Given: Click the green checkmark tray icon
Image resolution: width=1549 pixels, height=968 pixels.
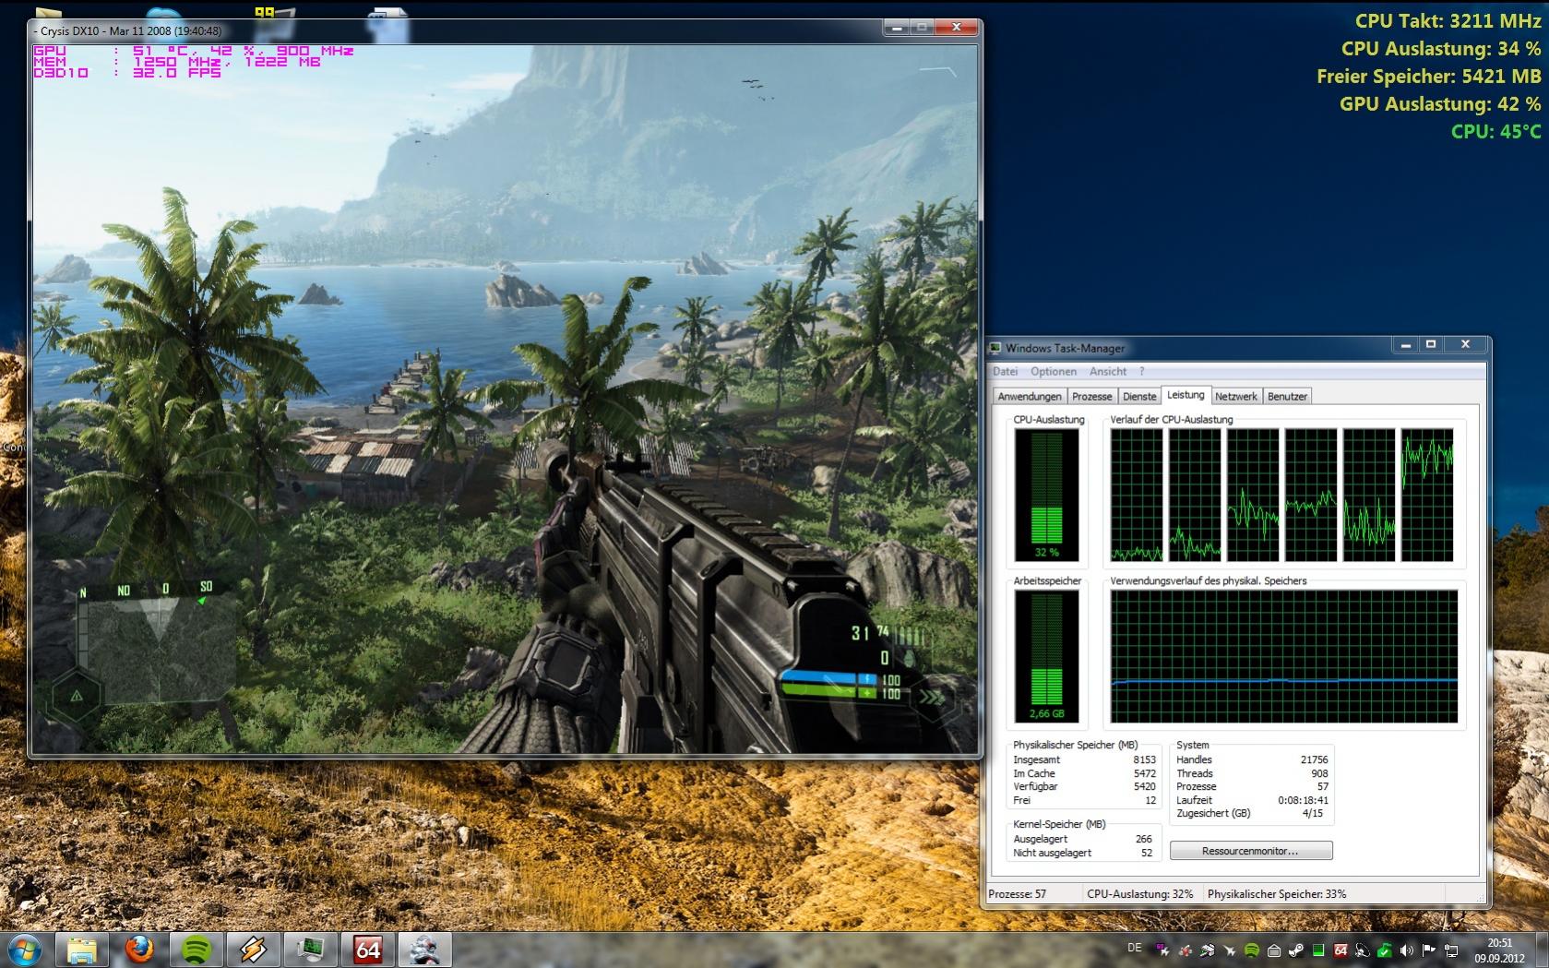Looking at the screenshot, I should click(1385, 950).
